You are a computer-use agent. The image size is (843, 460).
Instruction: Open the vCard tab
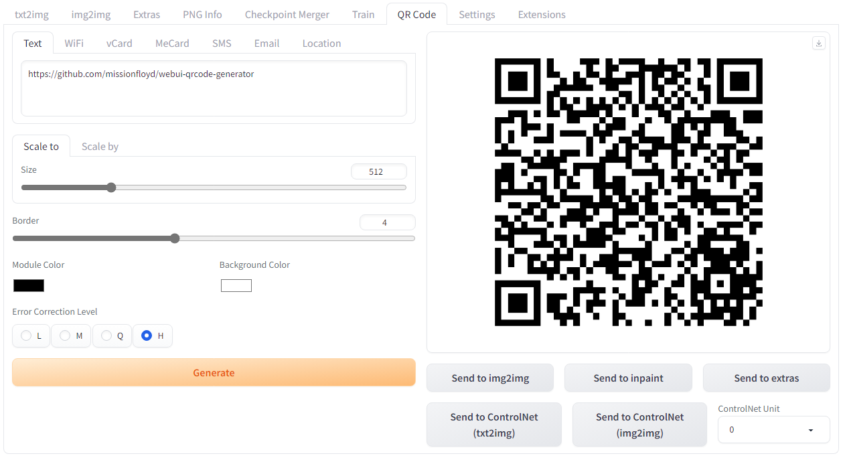click(119, 44)
